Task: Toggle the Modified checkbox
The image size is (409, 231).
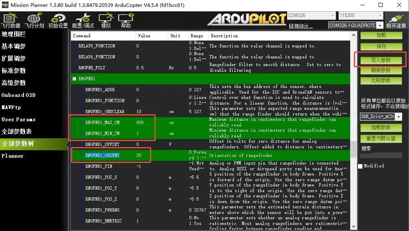Action: pos(360,166)
